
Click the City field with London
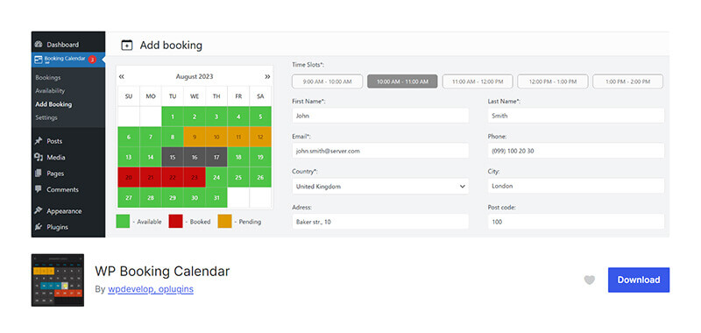576,186
